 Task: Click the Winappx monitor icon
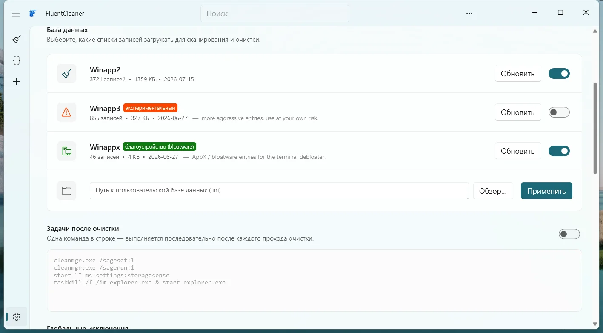[67, 151]
